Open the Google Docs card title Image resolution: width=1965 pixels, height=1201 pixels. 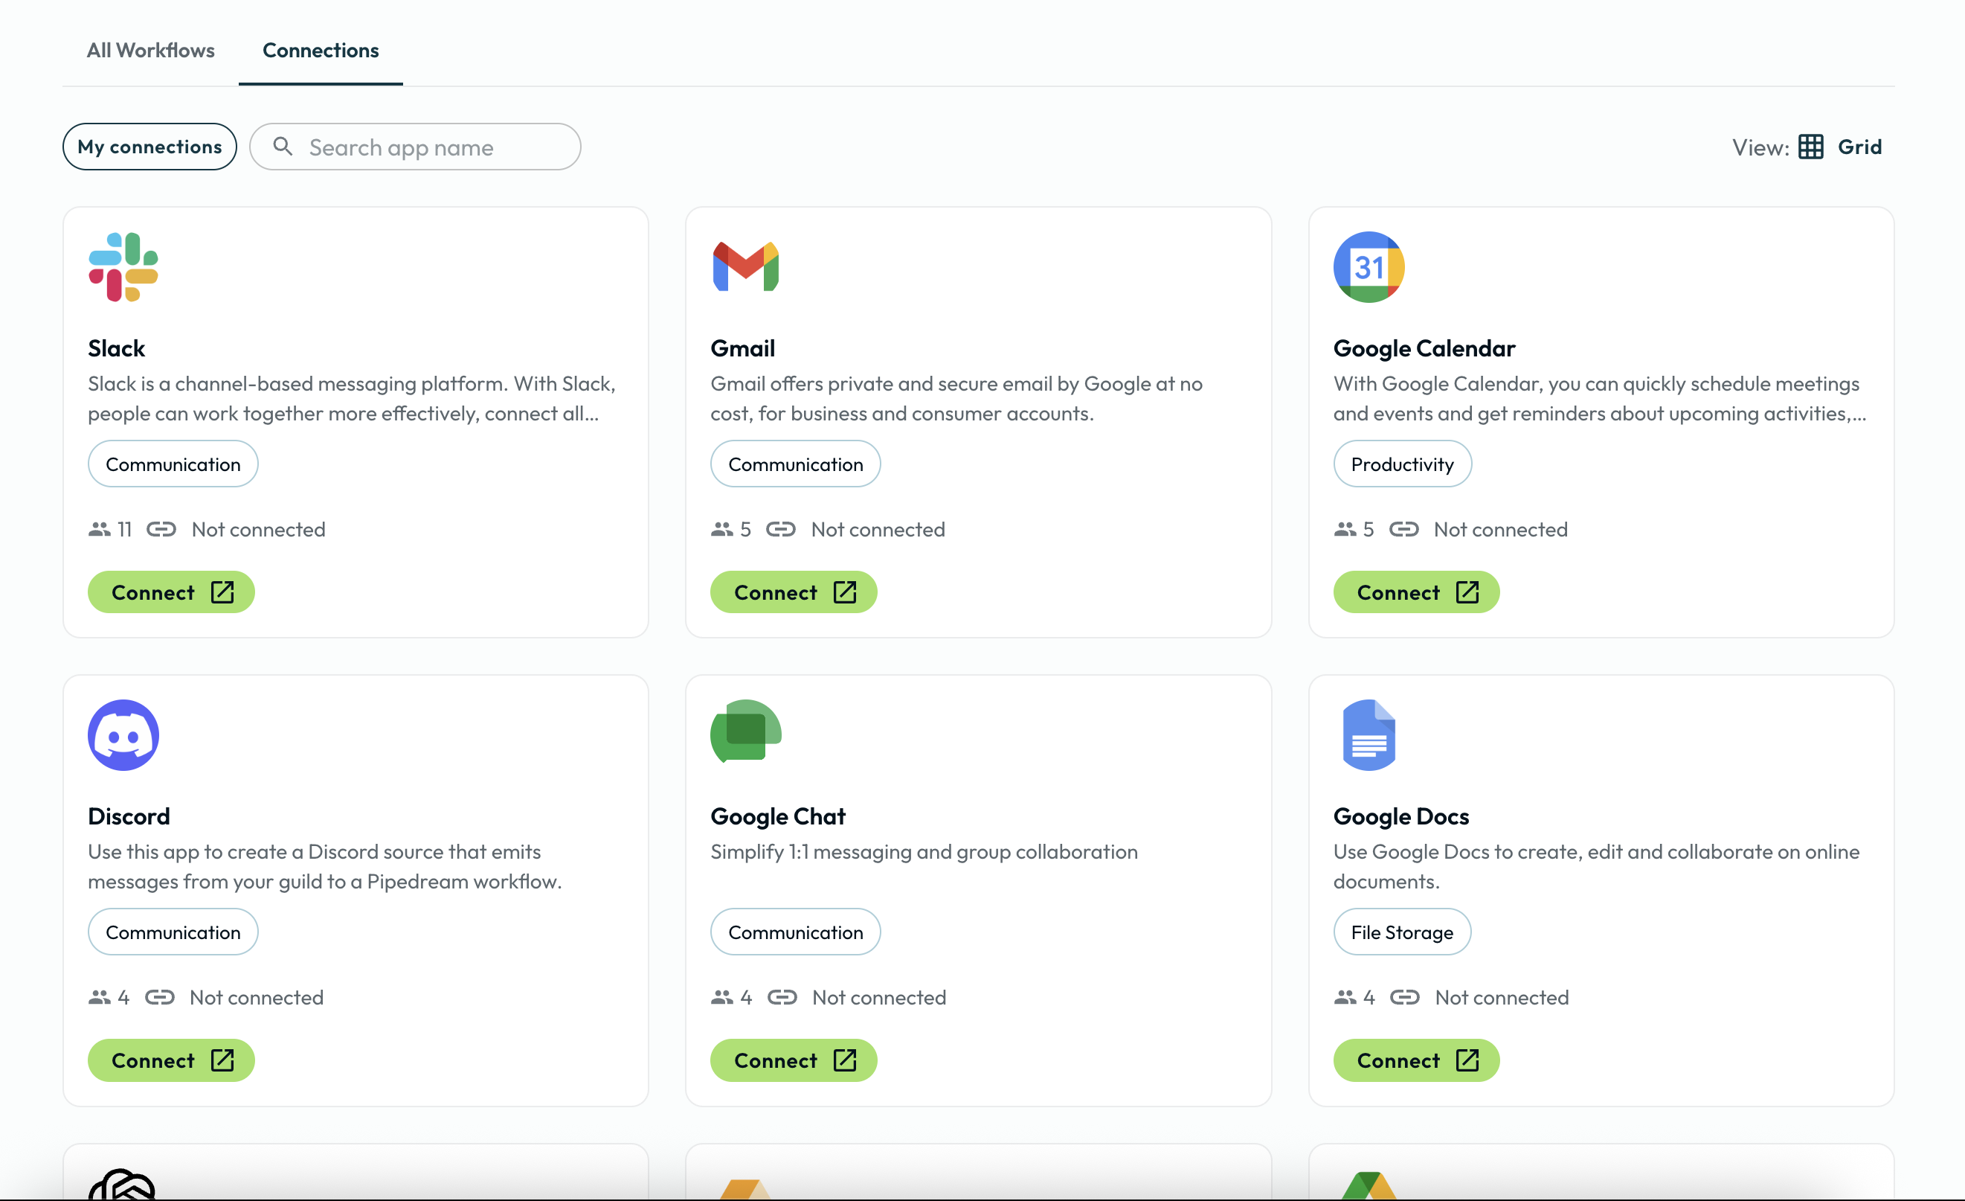pos(1401,816)
